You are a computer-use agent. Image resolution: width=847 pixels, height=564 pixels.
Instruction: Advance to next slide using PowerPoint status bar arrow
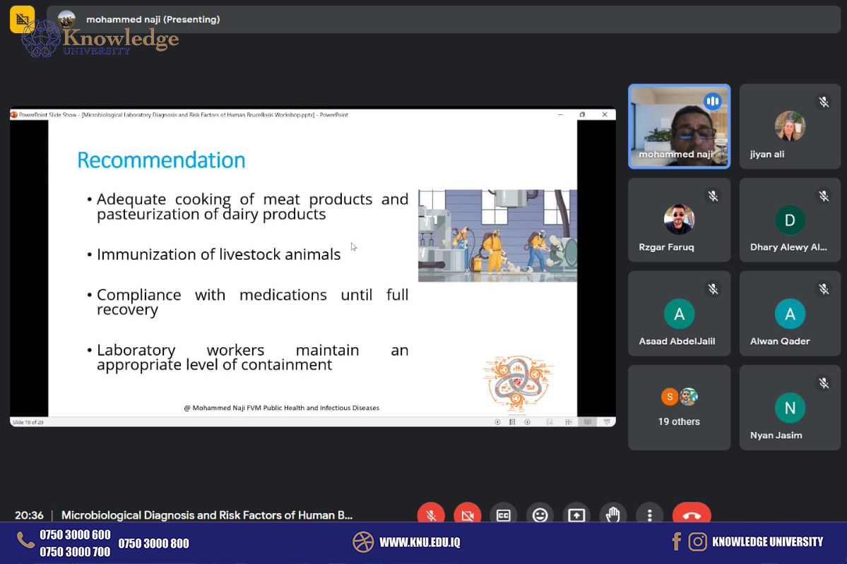[527, 422]
